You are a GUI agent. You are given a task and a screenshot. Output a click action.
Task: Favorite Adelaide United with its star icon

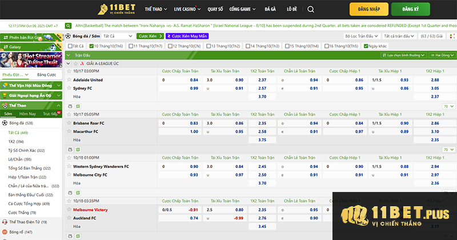68,80
